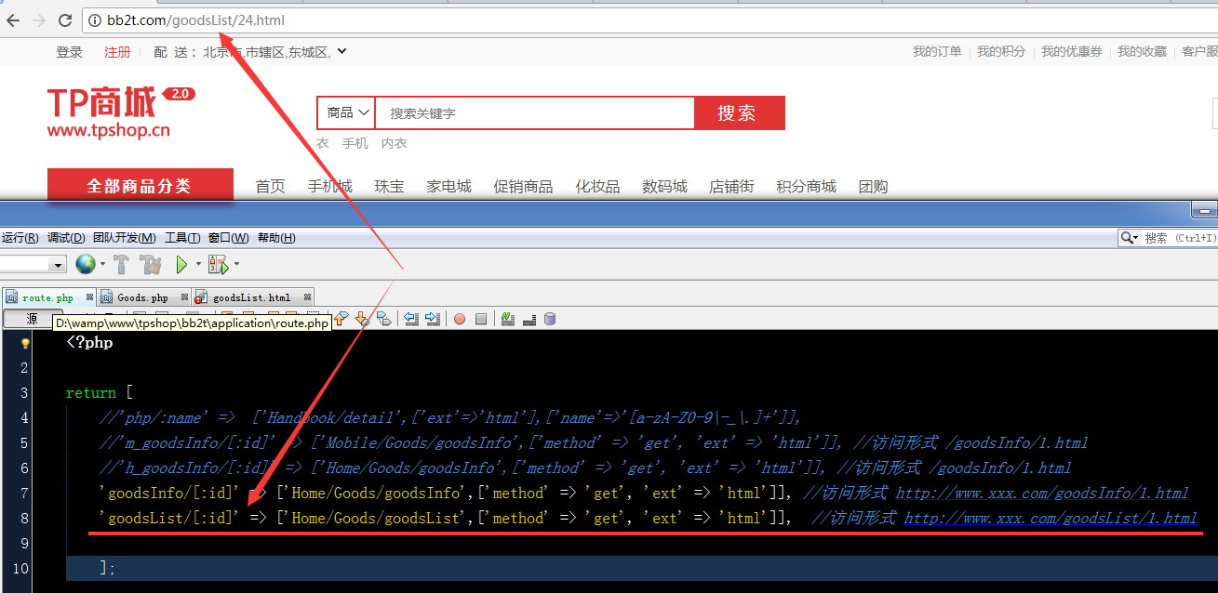1218x593 pixels.
Task: Click the stop macro recording square icon
Action: (481, 319)
